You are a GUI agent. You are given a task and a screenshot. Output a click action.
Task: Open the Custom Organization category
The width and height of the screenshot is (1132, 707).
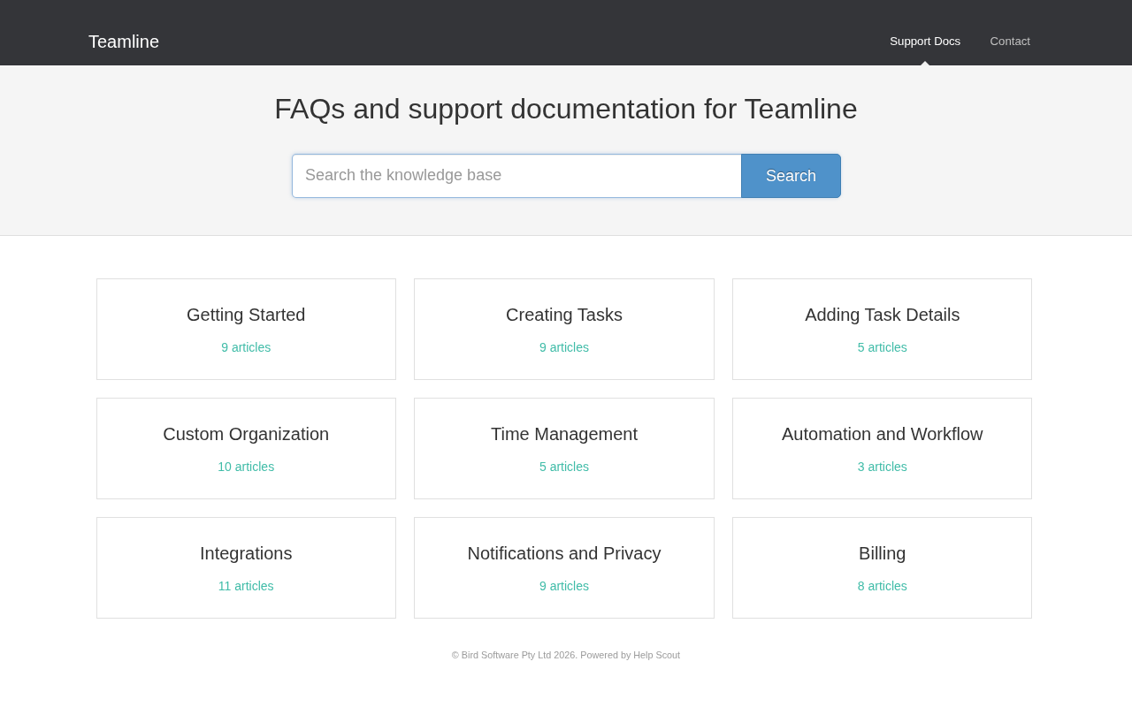pyautogui.click(x=246, y=449)
